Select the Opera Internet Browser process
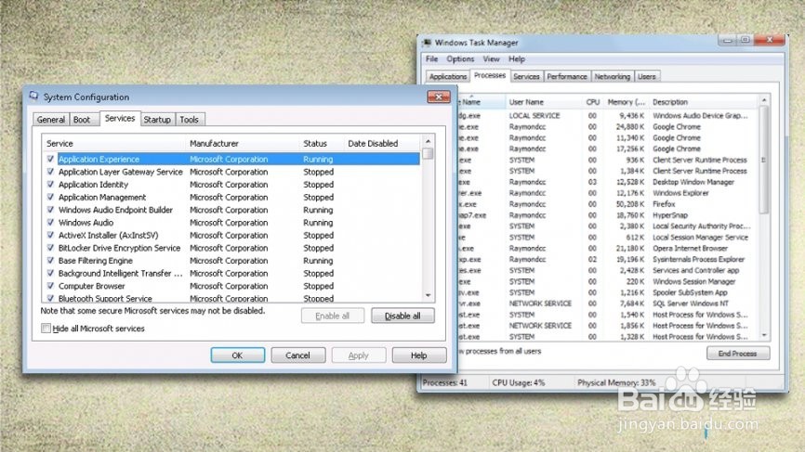The width and height of the screenshot is (805, 452). point(608,248)
